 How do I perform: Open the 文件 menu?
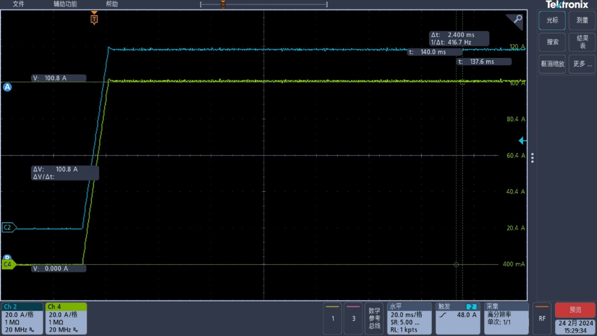click(18, 4)
